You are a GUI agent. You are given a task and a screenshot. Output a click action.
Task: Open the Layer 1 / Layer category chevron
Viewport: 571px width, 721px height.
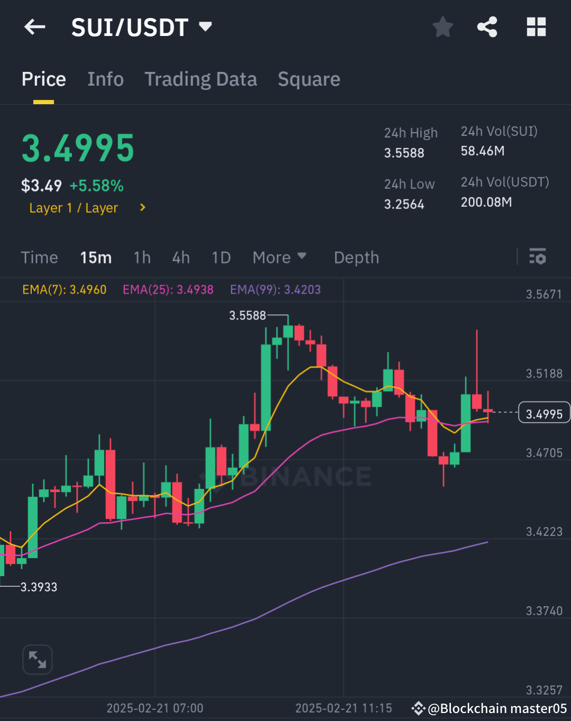click(142, 207)
